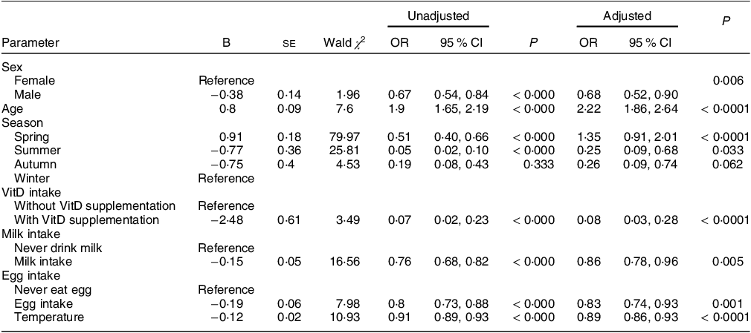The height and width of the screenshot is (333, 751).
Task: Select the Spring Wald value 79·97
Action: (x=352, y=136)
